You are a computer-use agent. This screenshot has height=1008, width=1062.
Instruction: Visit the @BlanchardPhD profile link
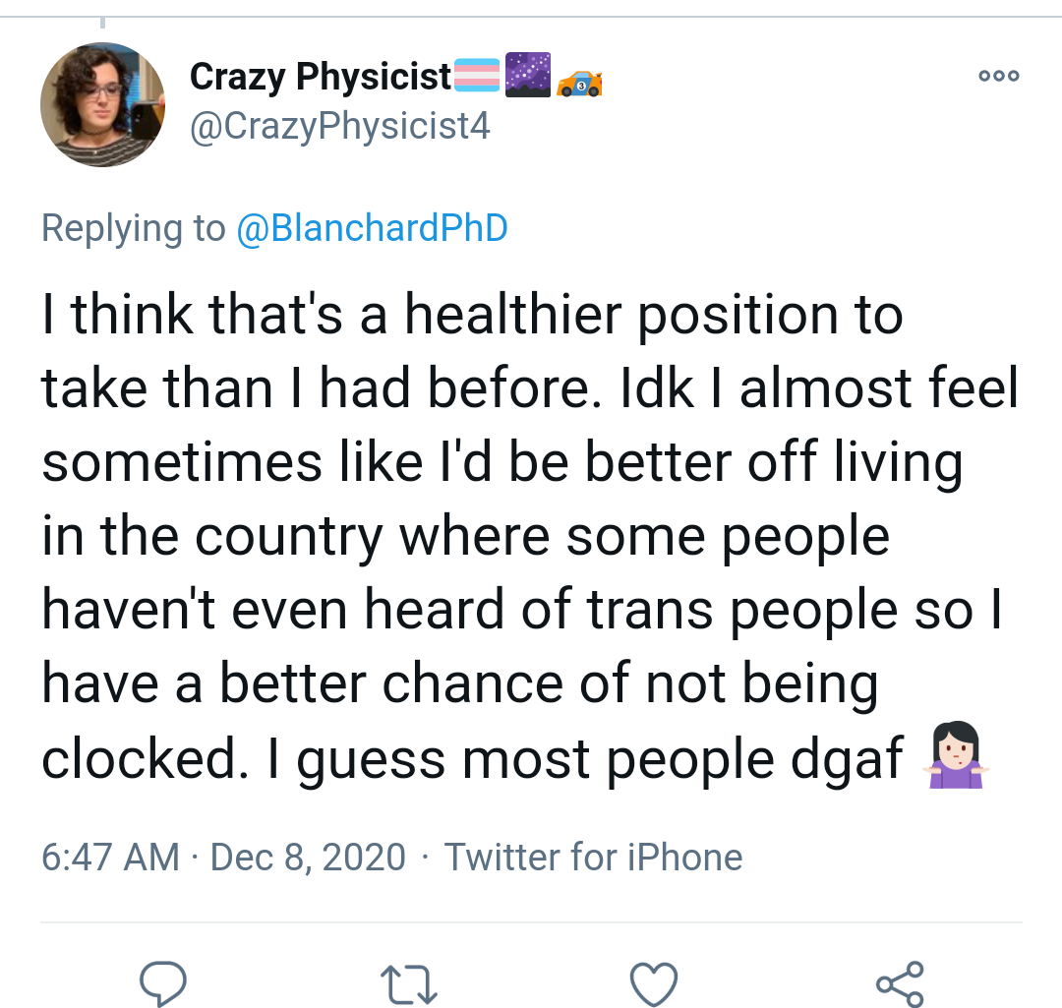372,228
